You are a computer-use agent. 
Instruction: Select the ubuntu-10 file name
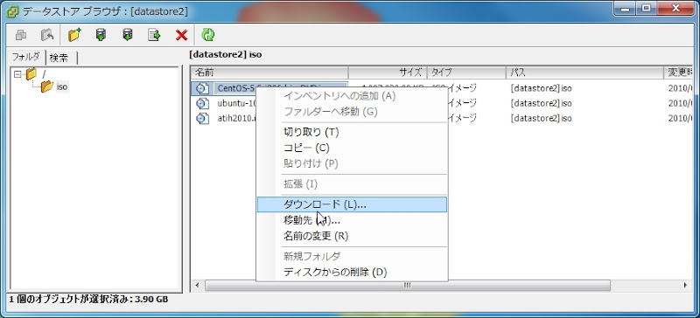tap(236, 103)
